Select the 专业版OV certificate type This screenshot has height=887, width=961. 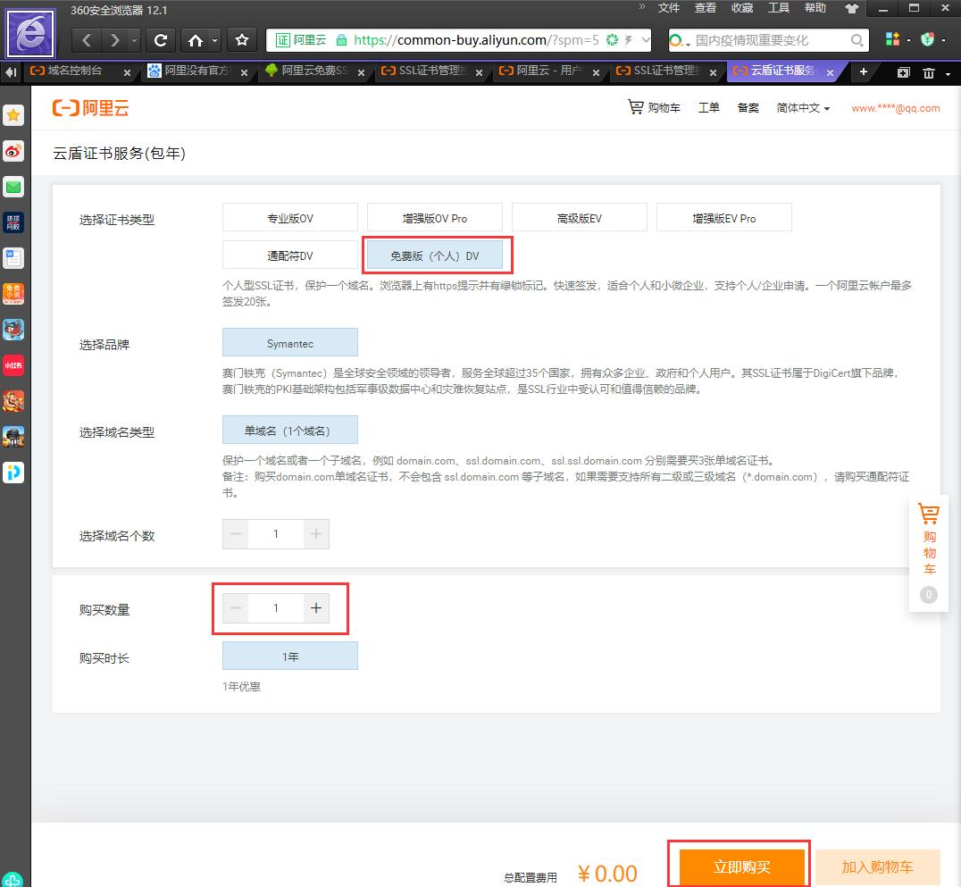[289, 216]
